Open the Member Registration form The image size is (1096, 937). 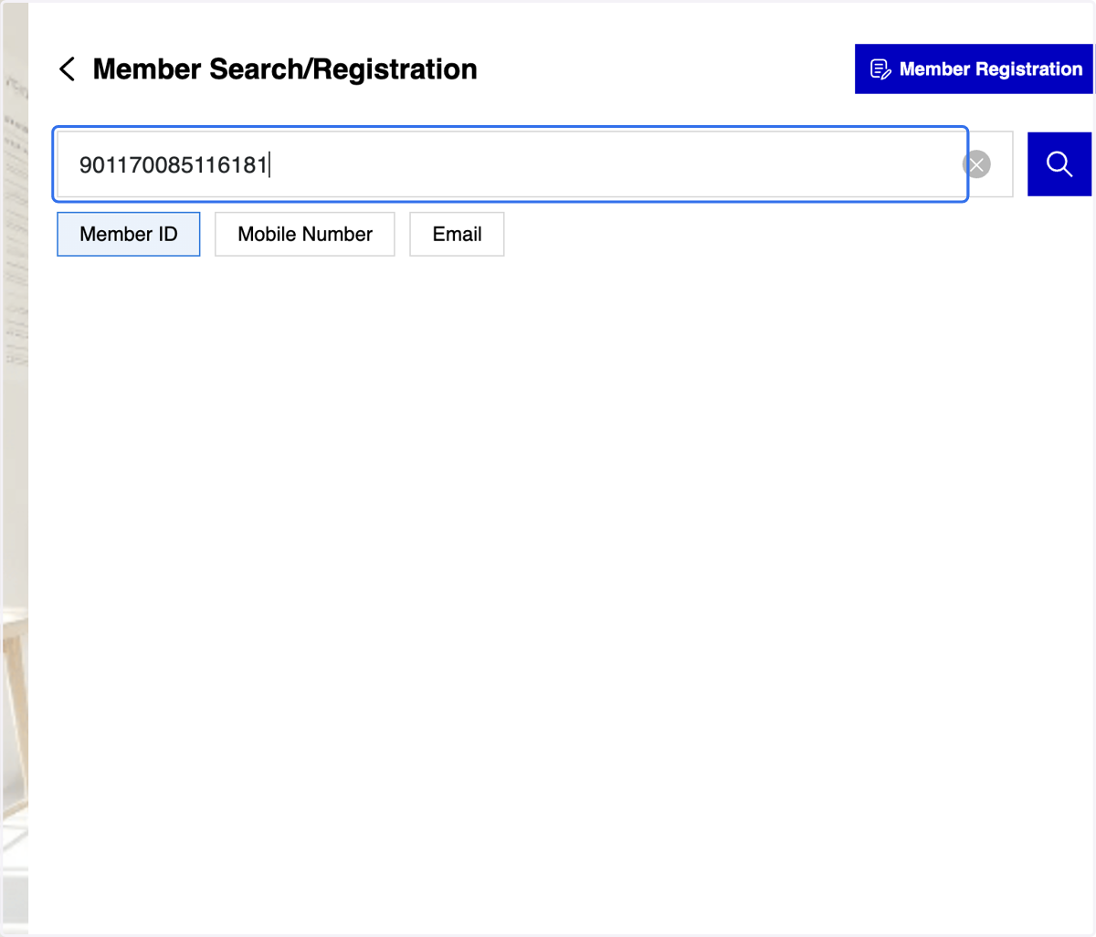[x=974, y=69]
